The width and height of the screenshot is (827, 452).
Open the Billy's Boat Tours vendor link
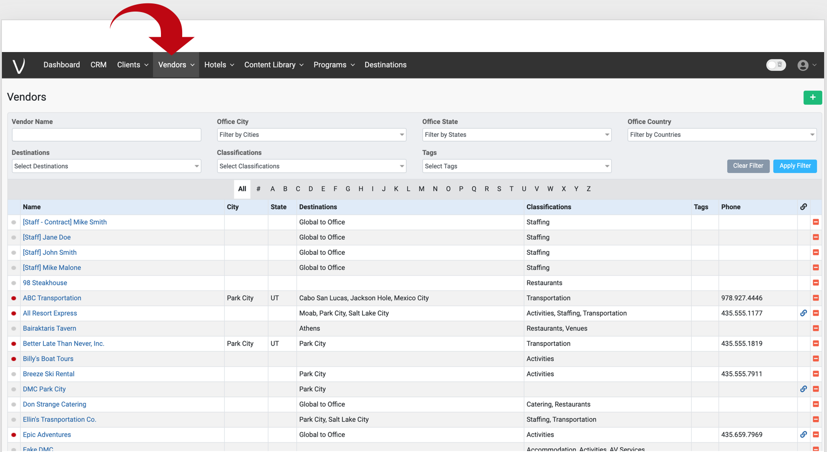pyautogui.click(x=48, y=359)
